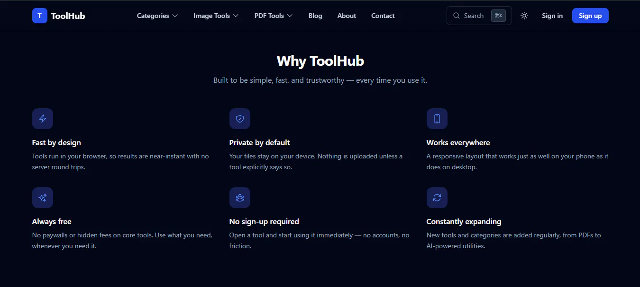Expand the Categories dropdown menu
This screenshot has height=287, width=640.
click(157, 16)
